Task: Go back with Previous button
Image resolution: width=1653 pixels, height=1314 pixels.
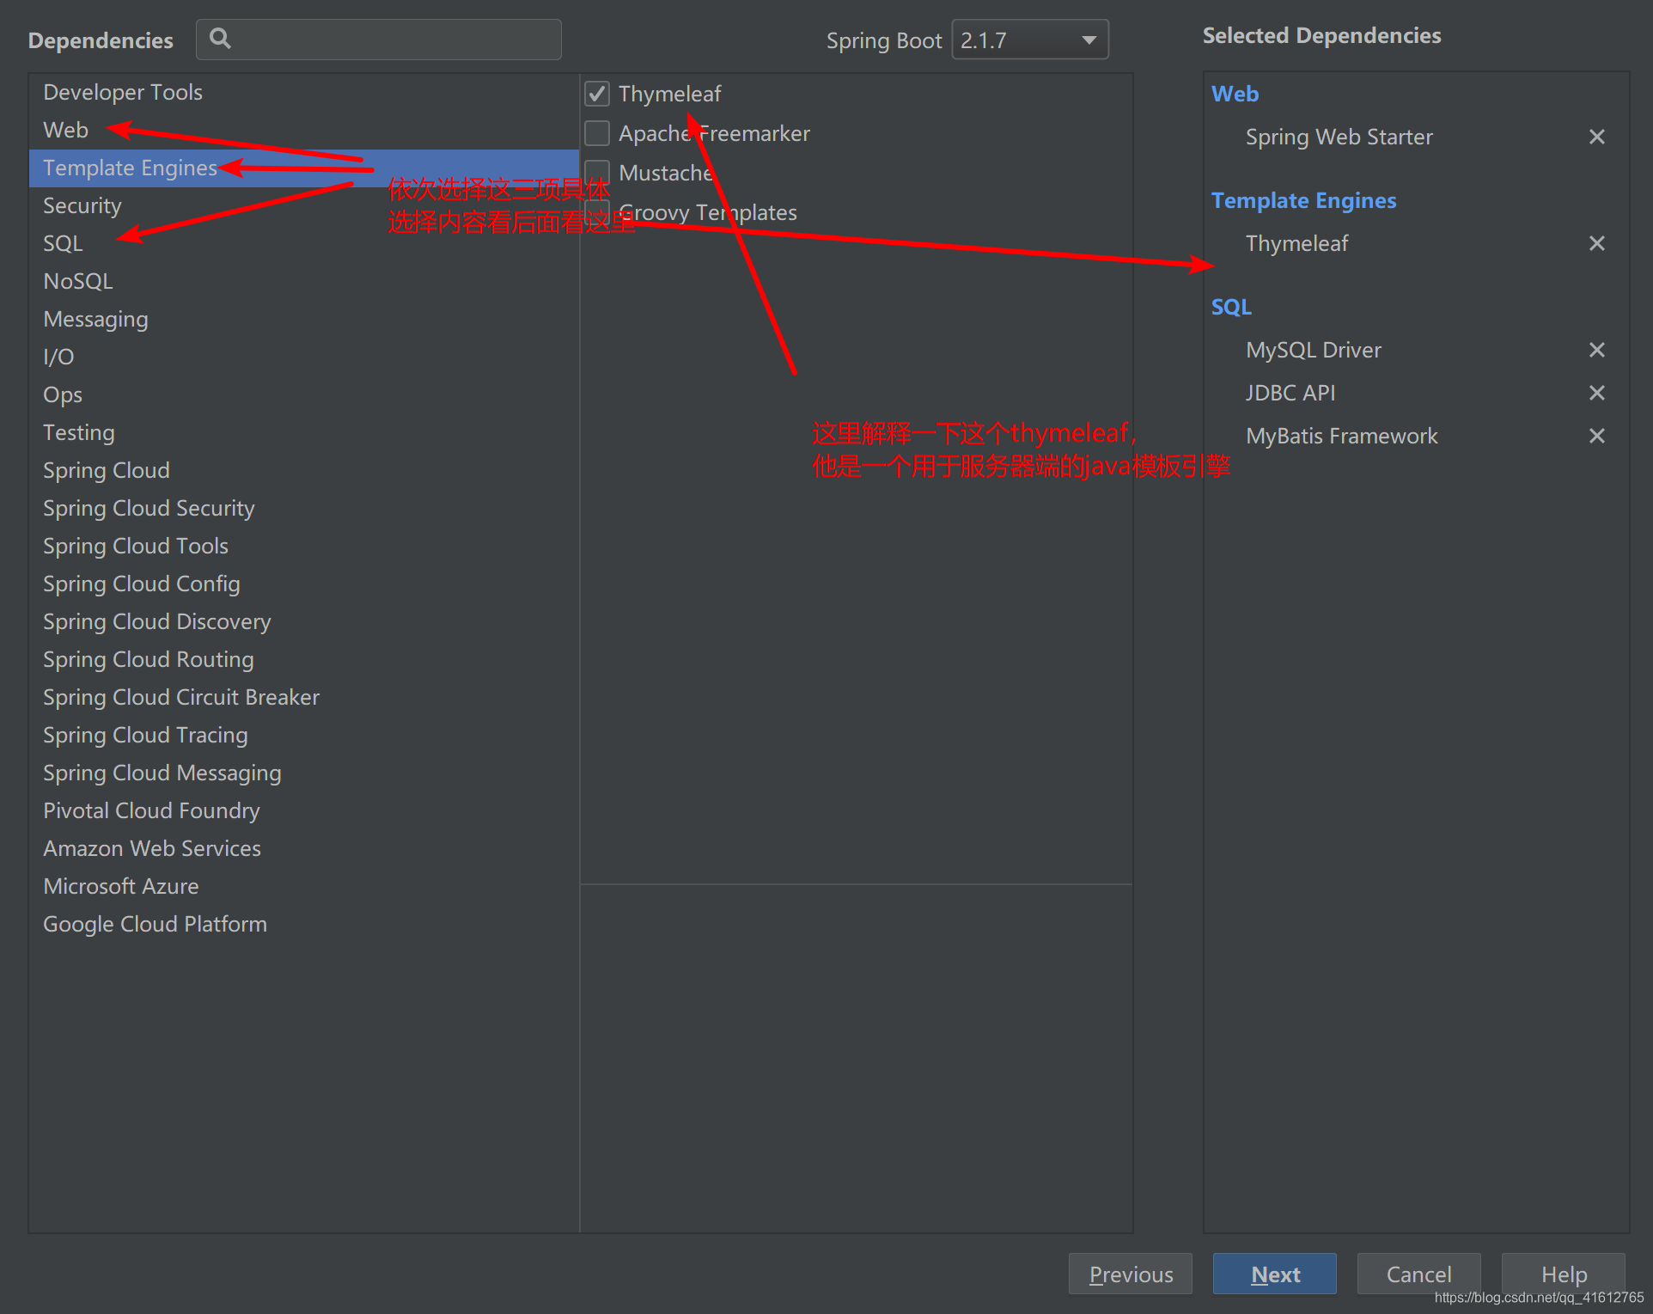Action: tap(1130, 1274)
